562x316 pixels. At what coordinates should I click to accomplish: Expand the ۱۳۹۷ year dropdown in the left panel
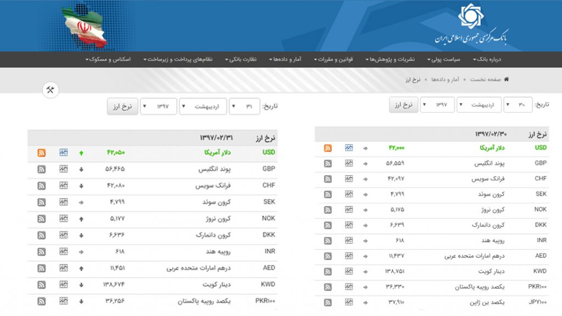point(158,107)
